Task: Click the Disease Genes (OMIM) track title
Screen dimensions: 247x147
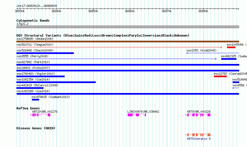Action: coord(36,128)
